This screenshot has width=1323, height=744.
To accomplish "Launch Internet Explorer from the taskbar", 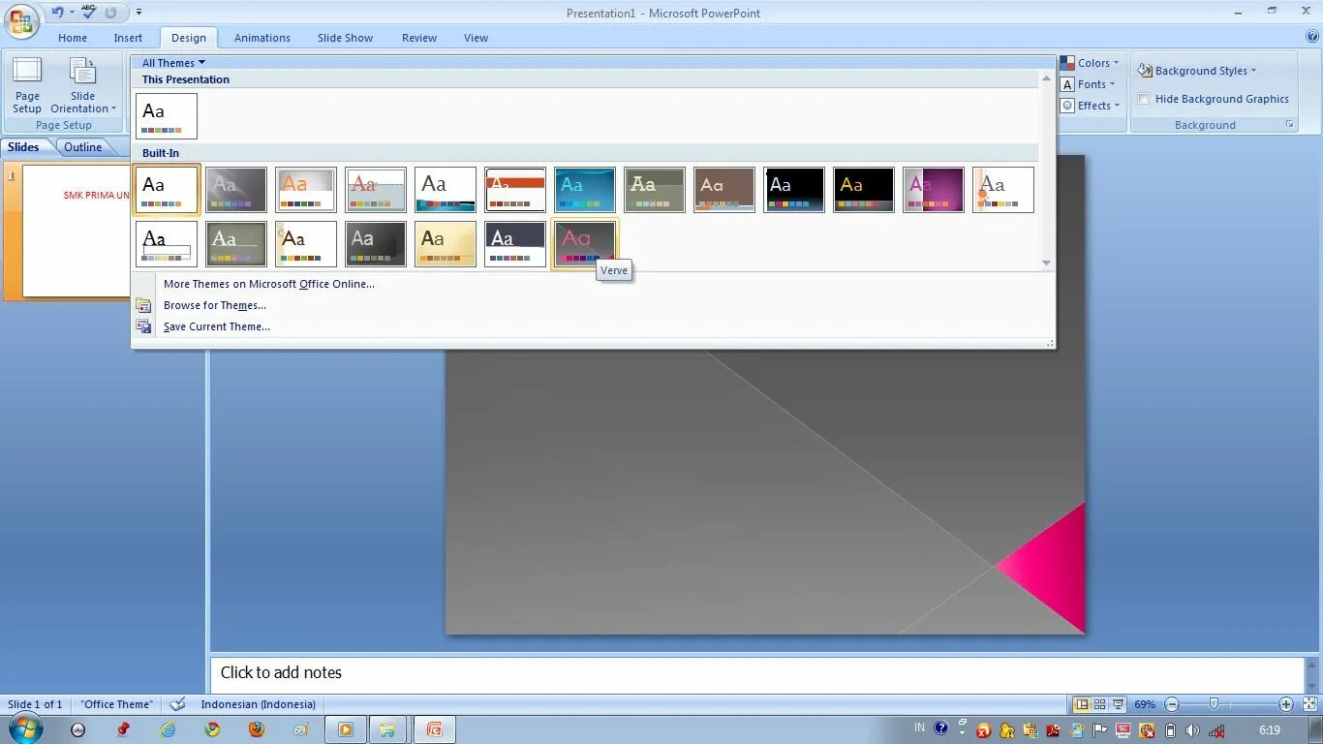I will (x=168, y=729).
